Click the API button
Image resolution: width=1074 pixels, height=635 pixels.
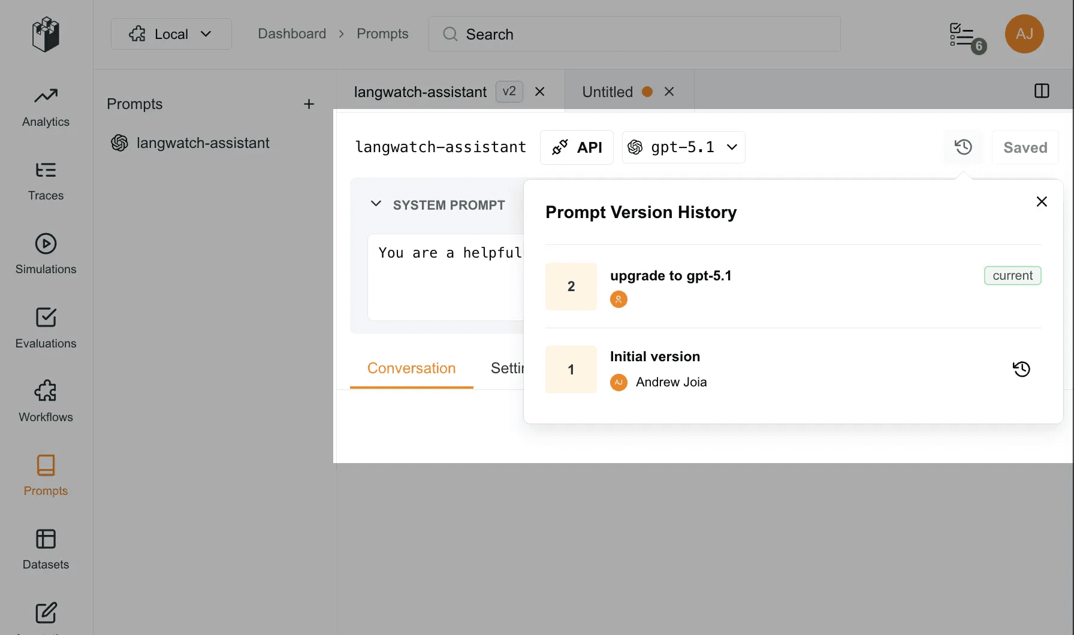[577, 147]
